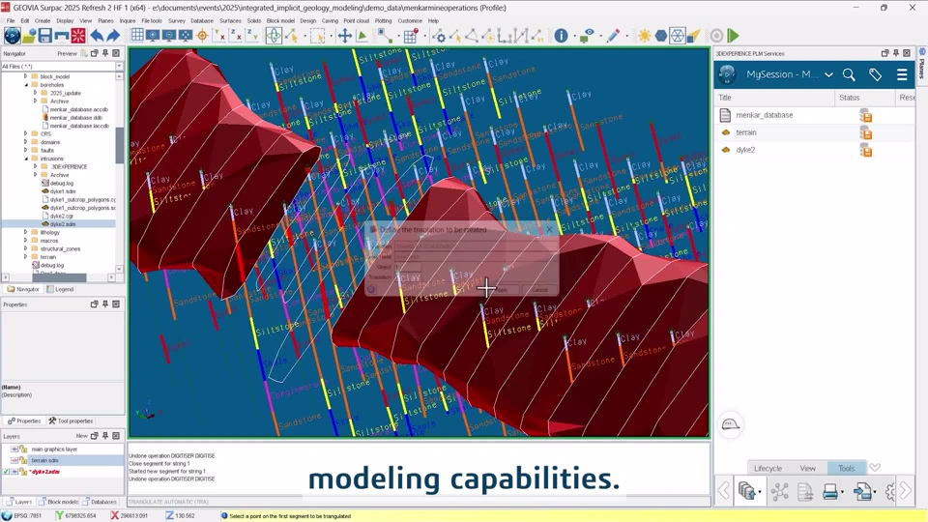Expand the lithology folder
The image size is (928, 522).
25,233
